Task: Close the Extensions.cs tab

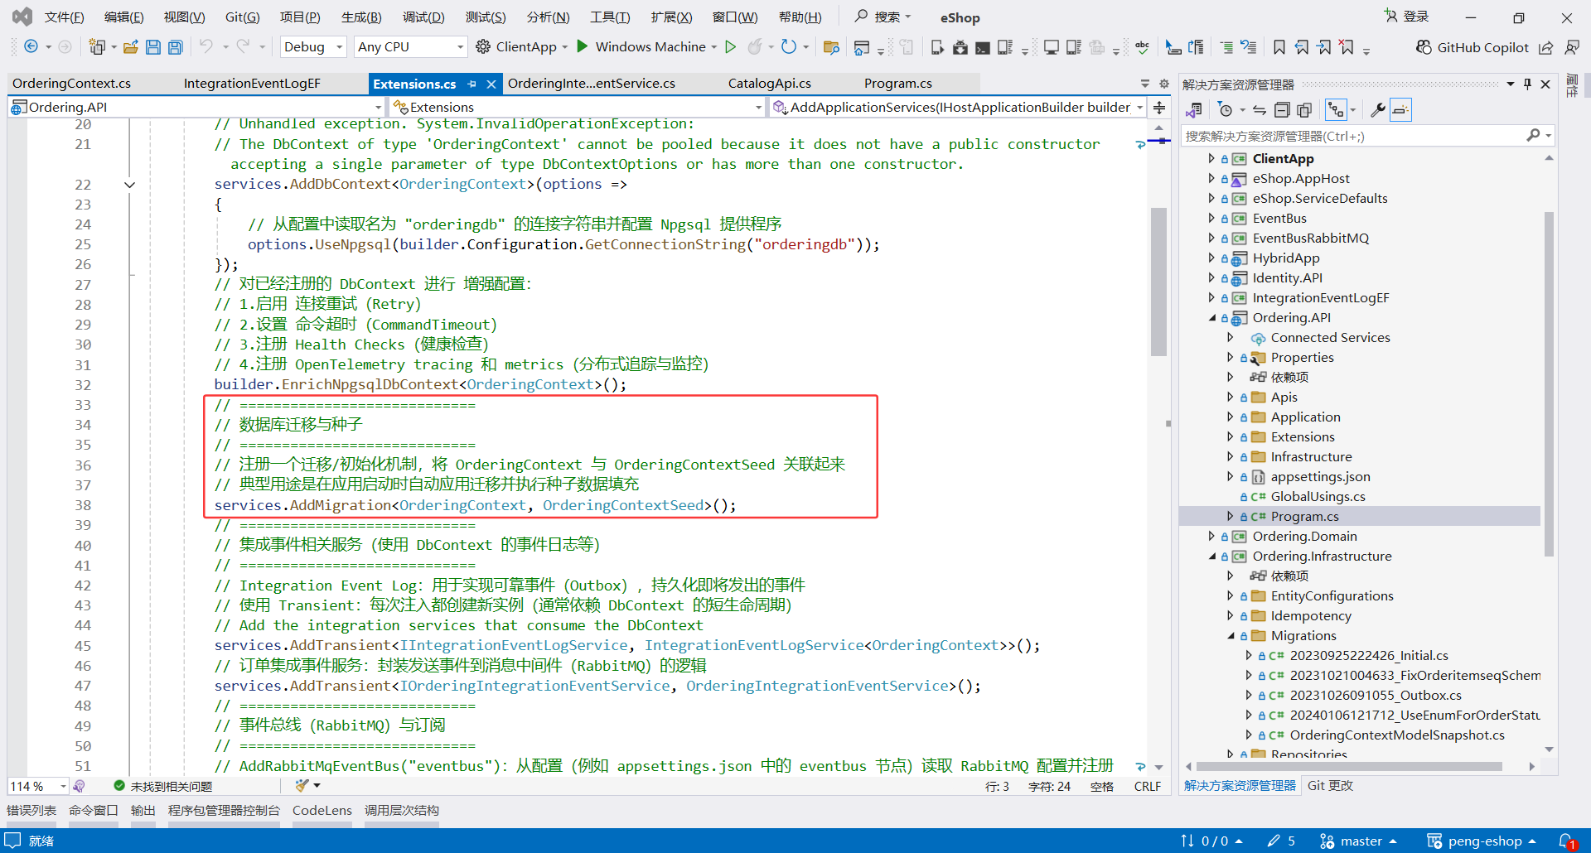Action: pos(491,84)
